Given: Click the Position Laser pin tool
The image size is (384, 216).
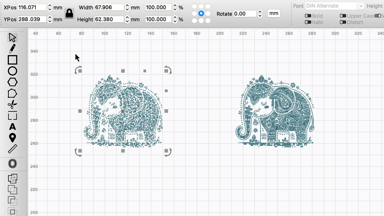Looking at the screenshot, I should (x=12, y=138).
